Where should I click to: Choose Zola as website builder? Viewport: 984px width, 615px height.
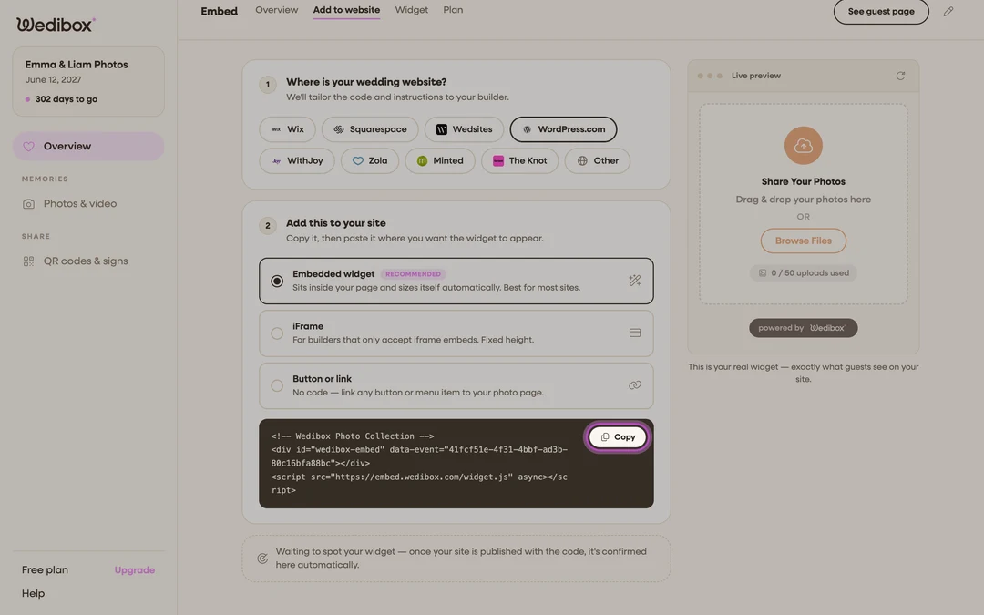point(370,160)
